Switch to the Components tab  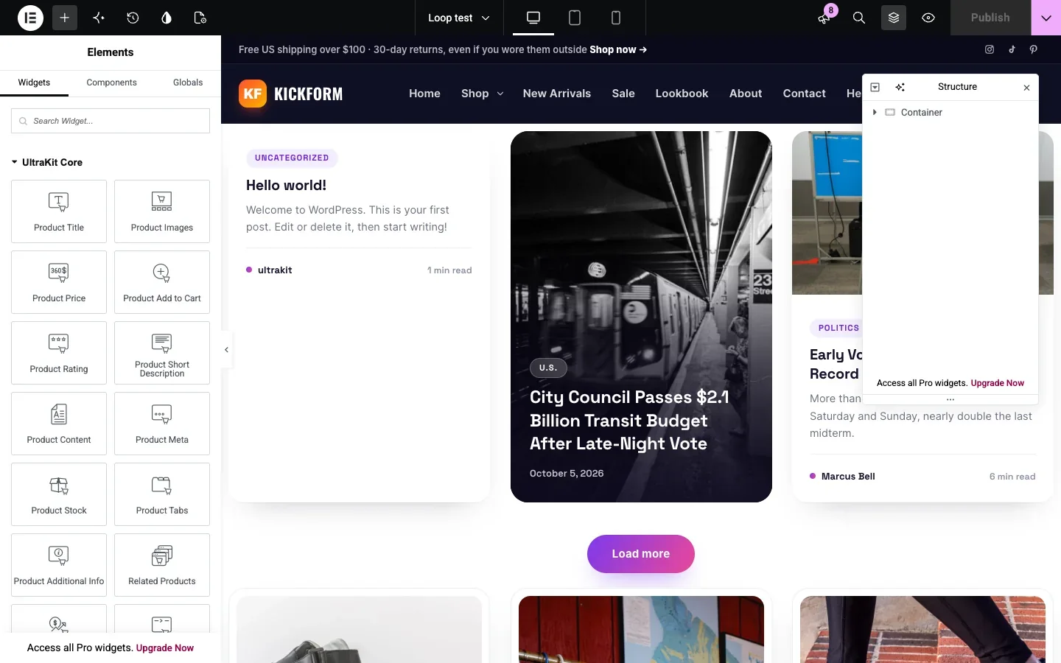pyautogui.click(x=111, y=83)
